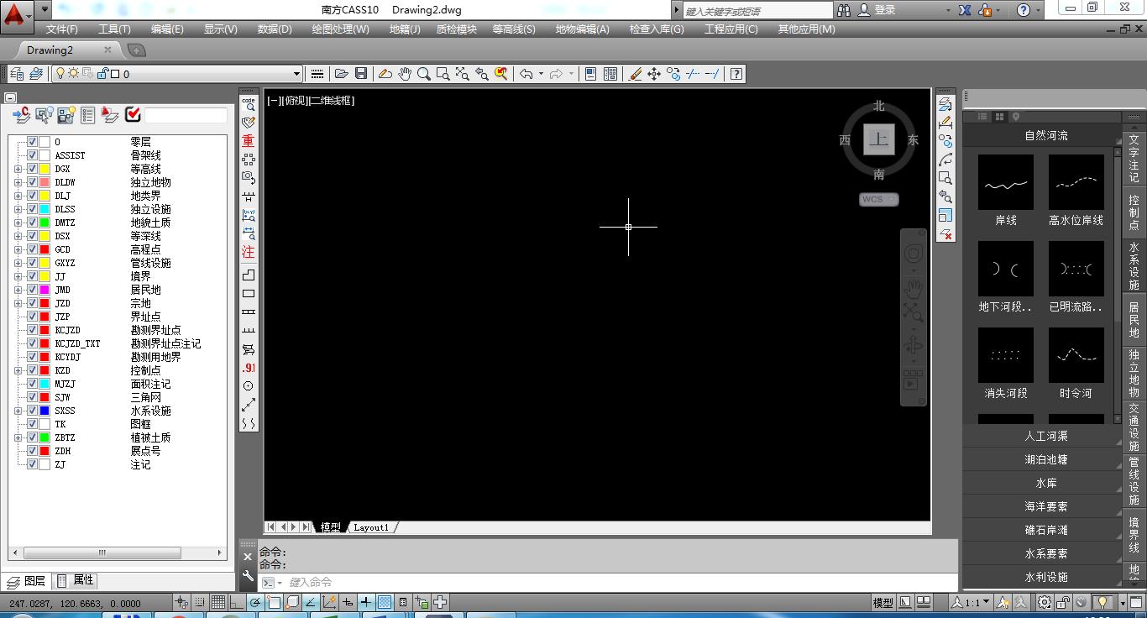1147x618 pixels.
Task: Click the 登录 sign-in button
Action: (877, 10)
